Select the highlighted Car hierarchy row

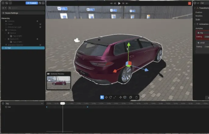click(23, 48)
